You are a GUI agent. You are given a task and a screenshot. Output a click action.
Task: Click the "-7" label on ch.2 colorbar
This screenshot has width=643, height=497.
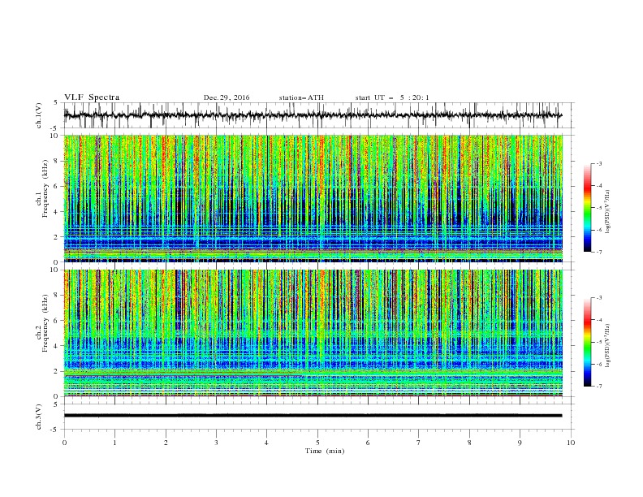(598, 386)
